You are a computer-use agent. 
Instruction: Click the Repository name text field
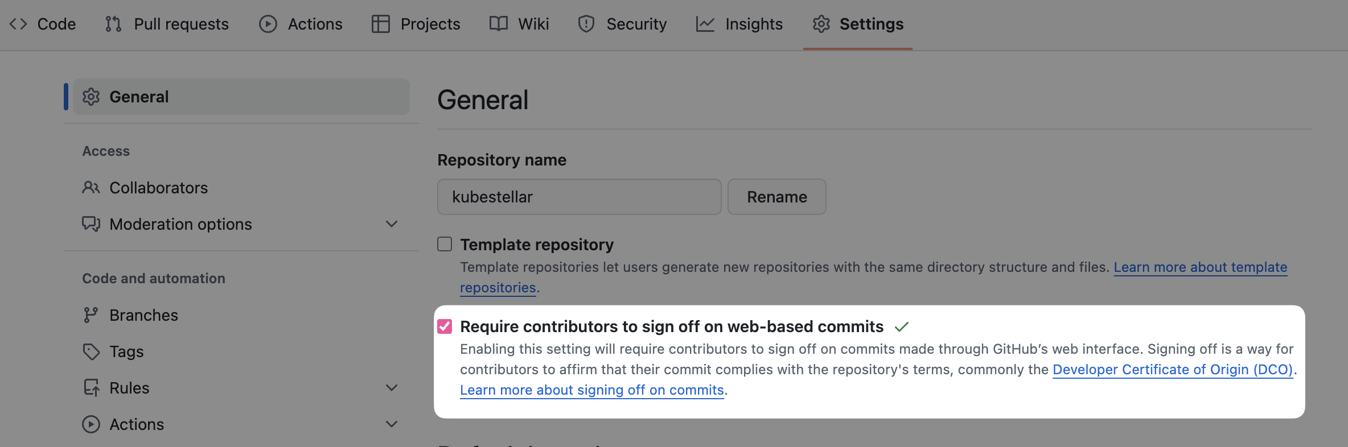coord(579,197)
